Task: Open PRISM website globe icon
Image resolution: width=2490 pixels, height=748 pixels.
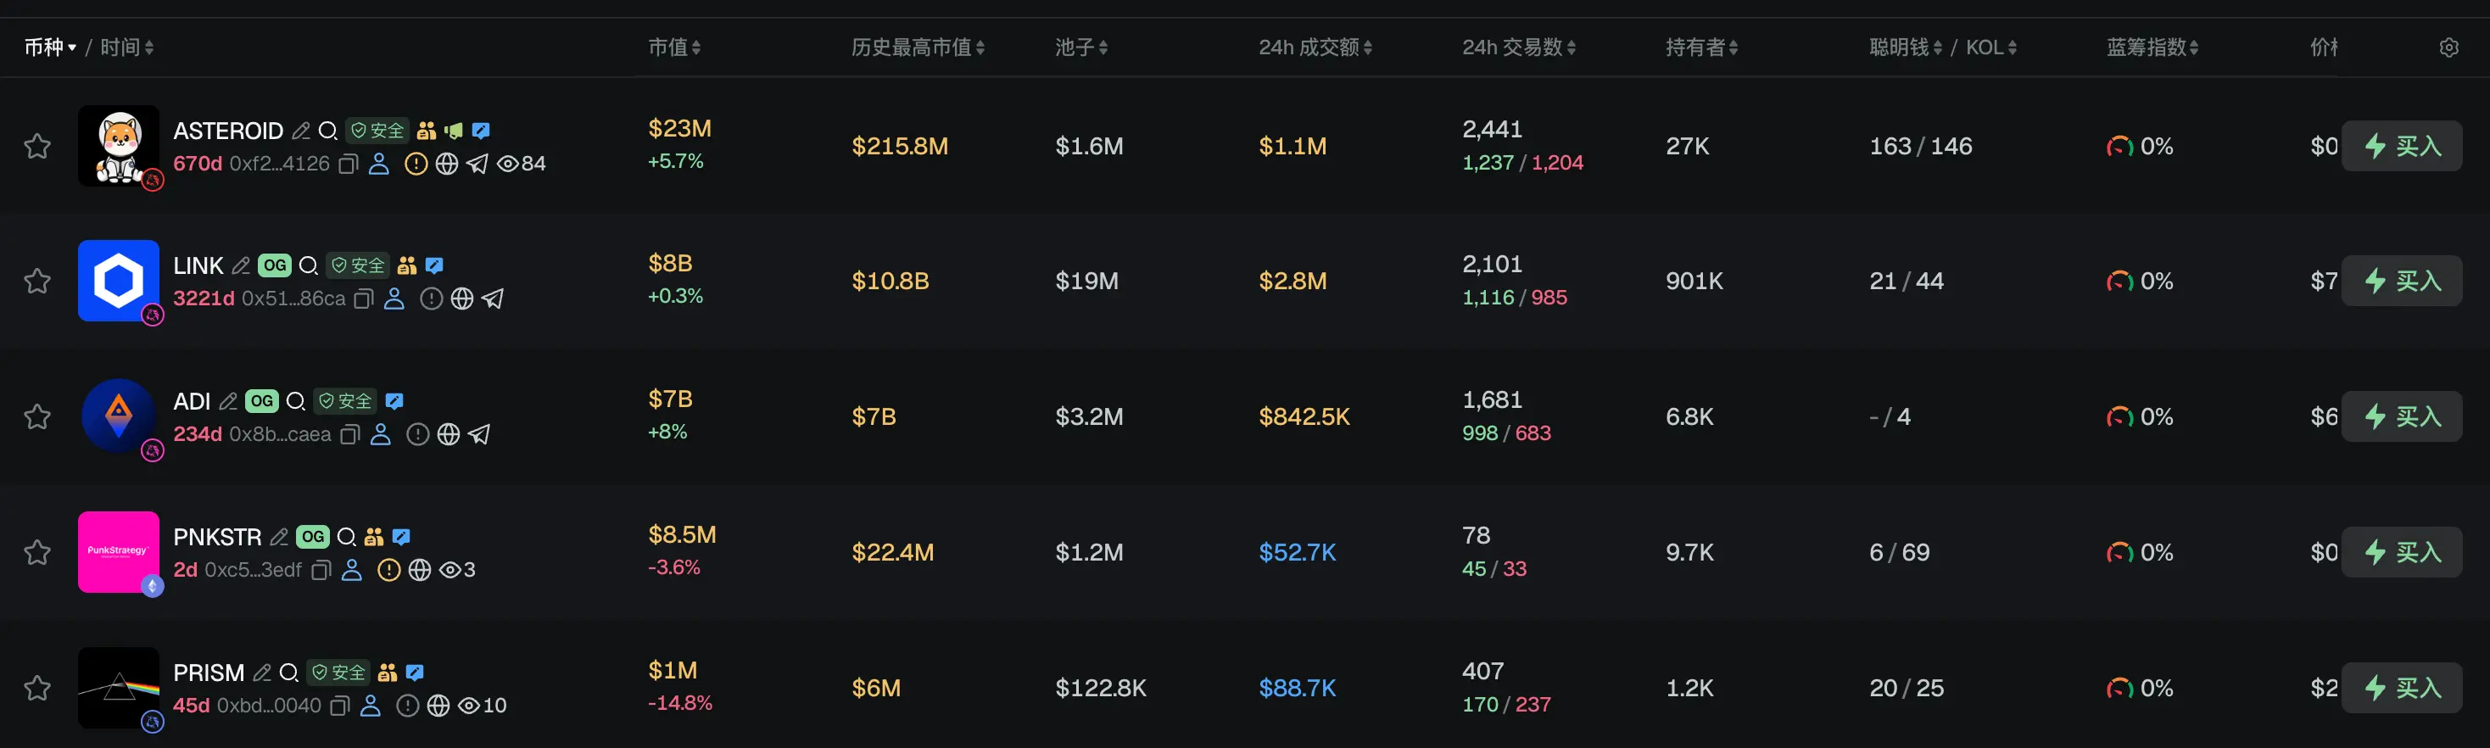Action: (438, 706)
